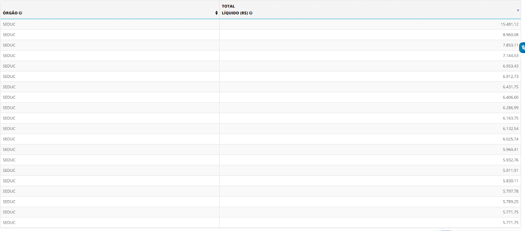Select the value 7.853,11
Screen dimensions: 525x231
point(511,45)
